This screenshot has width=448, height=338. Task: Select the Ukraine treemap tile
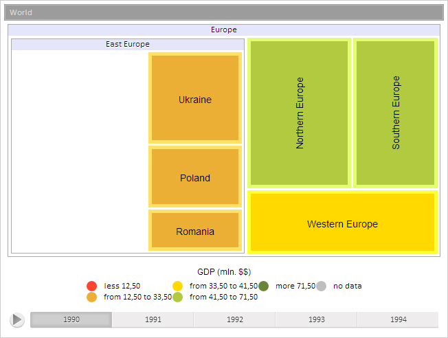tap(195, 99)
